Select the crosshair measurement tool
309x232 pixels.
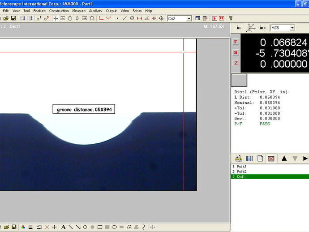pos(56,18)
